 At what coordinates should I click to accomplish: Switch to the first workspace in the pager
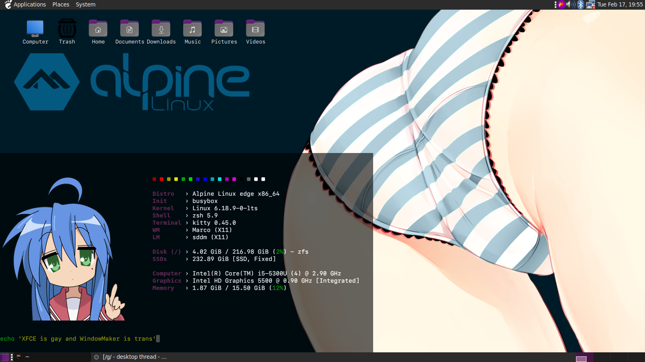[584, 357]
